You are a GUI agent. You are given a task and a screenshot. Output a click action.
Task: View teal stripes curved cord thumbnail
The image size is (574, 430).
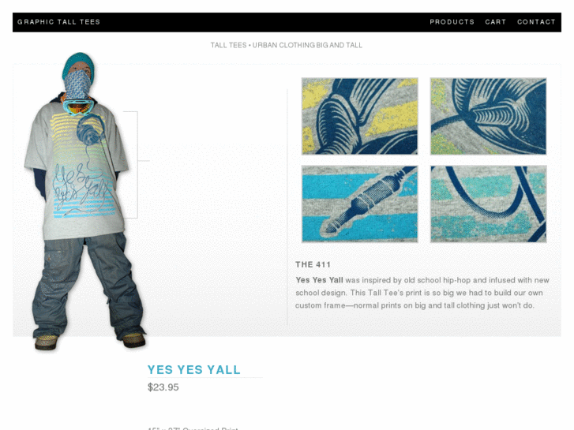click(488, 204)
